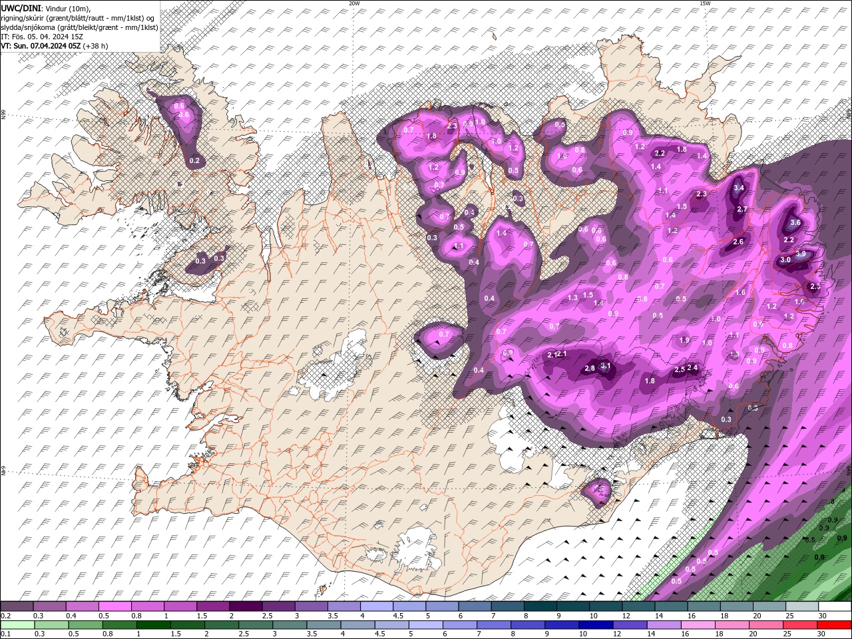The width and height of the screenshot is (852, 639).
Task: Select the lower legend swatch between 0.3 and 0.5
Action: coord(51,625)
